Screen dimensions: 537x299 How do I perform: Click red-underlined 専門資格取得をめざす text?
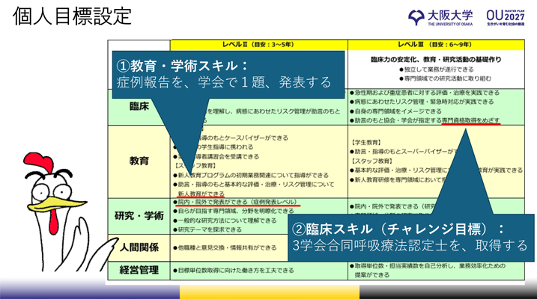pyautogui.click(x=471, y=120)
